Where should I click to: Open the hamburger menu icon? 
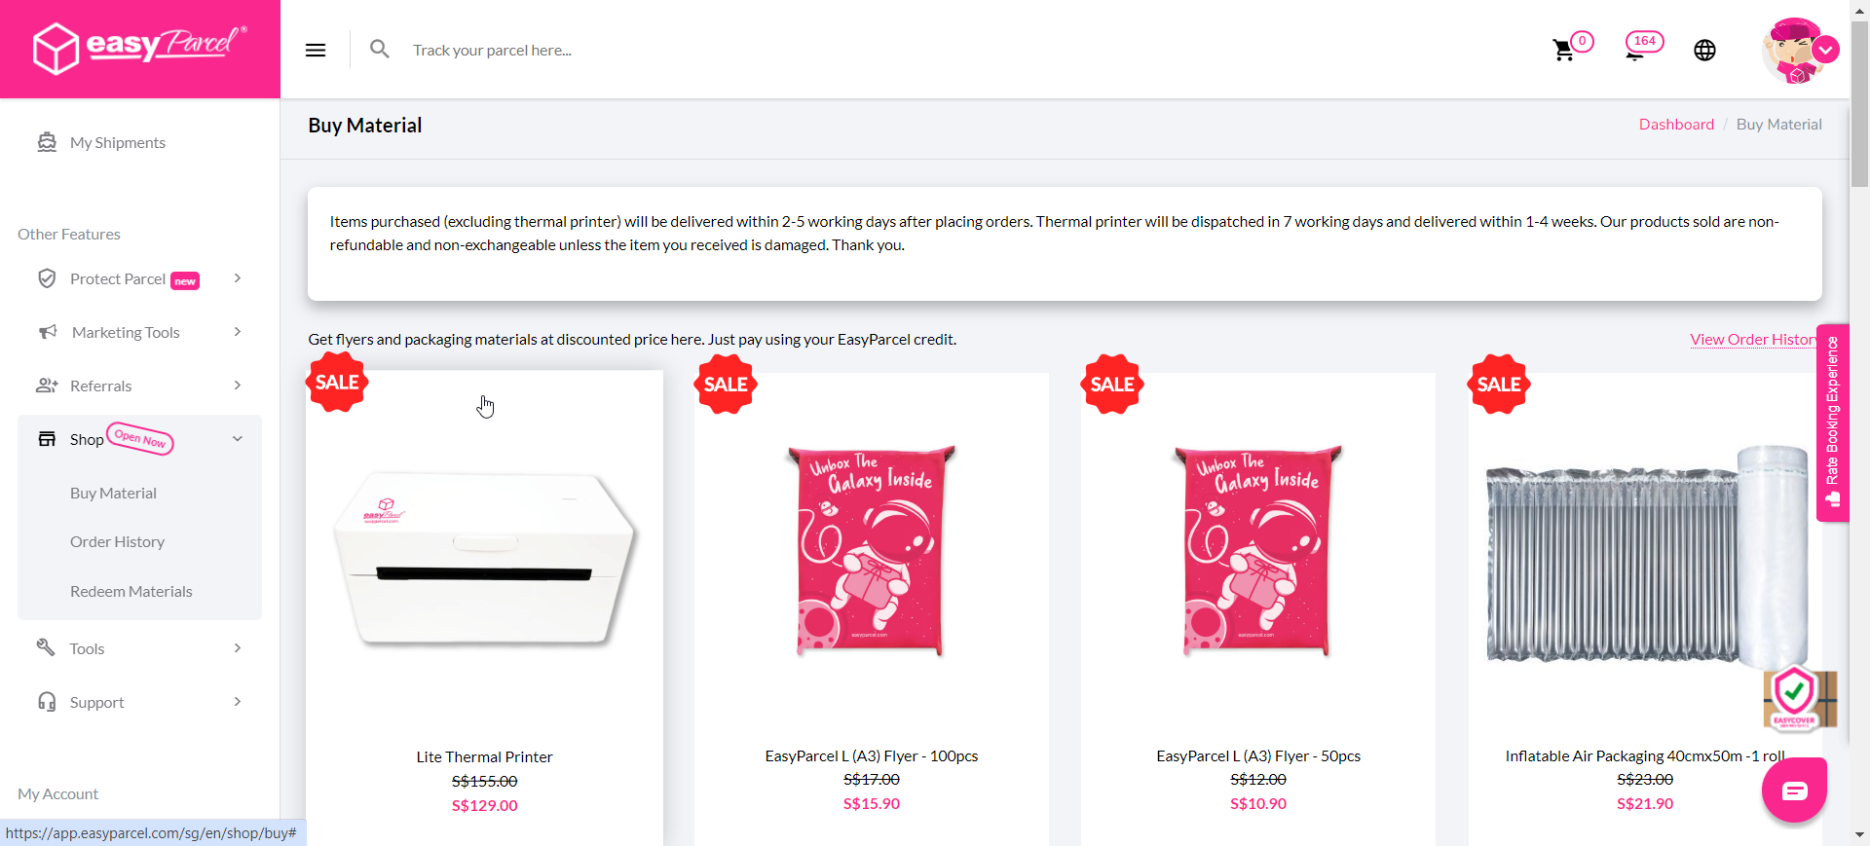click(316, 50)
